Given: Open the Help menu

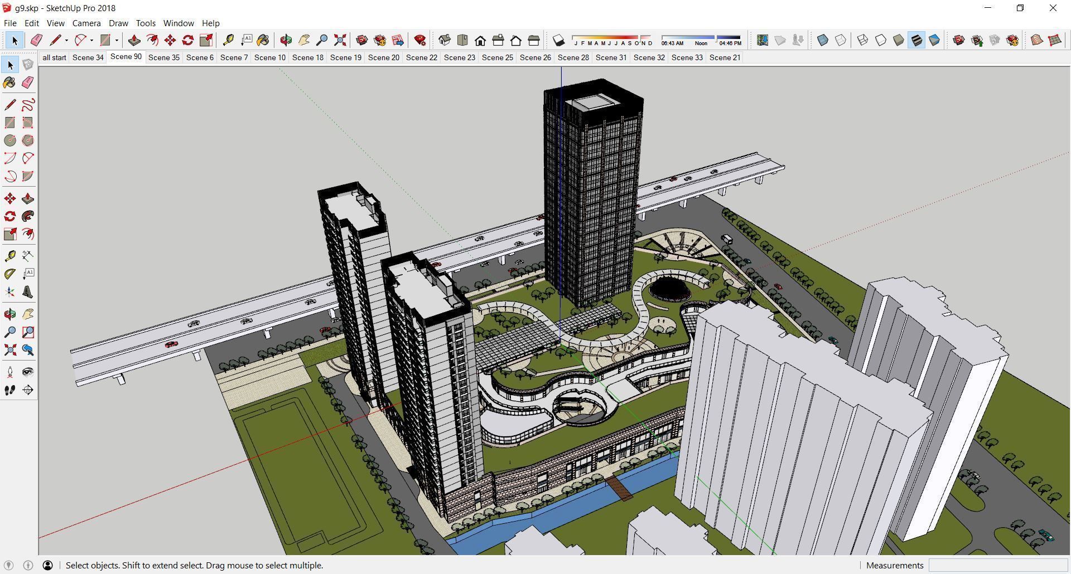Looking at the screenshot, I should pyautogui.click(x=210, y=23).
